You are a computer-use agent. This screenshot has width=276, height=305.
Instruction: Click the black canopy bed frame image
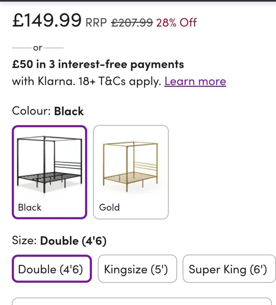click(50, 165)
